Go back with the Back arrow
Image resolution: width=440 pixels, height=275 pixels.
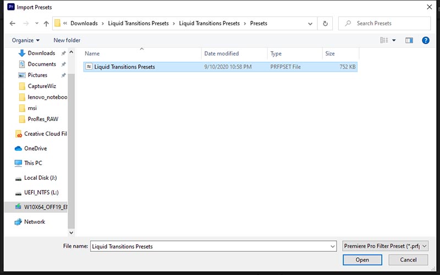12,23
